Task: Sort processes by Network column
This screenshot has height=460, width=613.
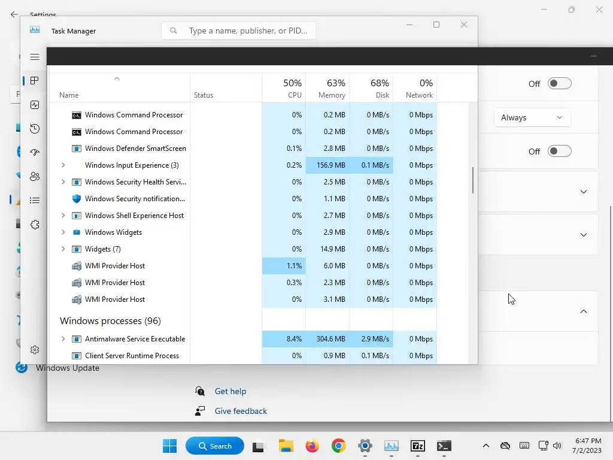Action: (x=415, y=88)
